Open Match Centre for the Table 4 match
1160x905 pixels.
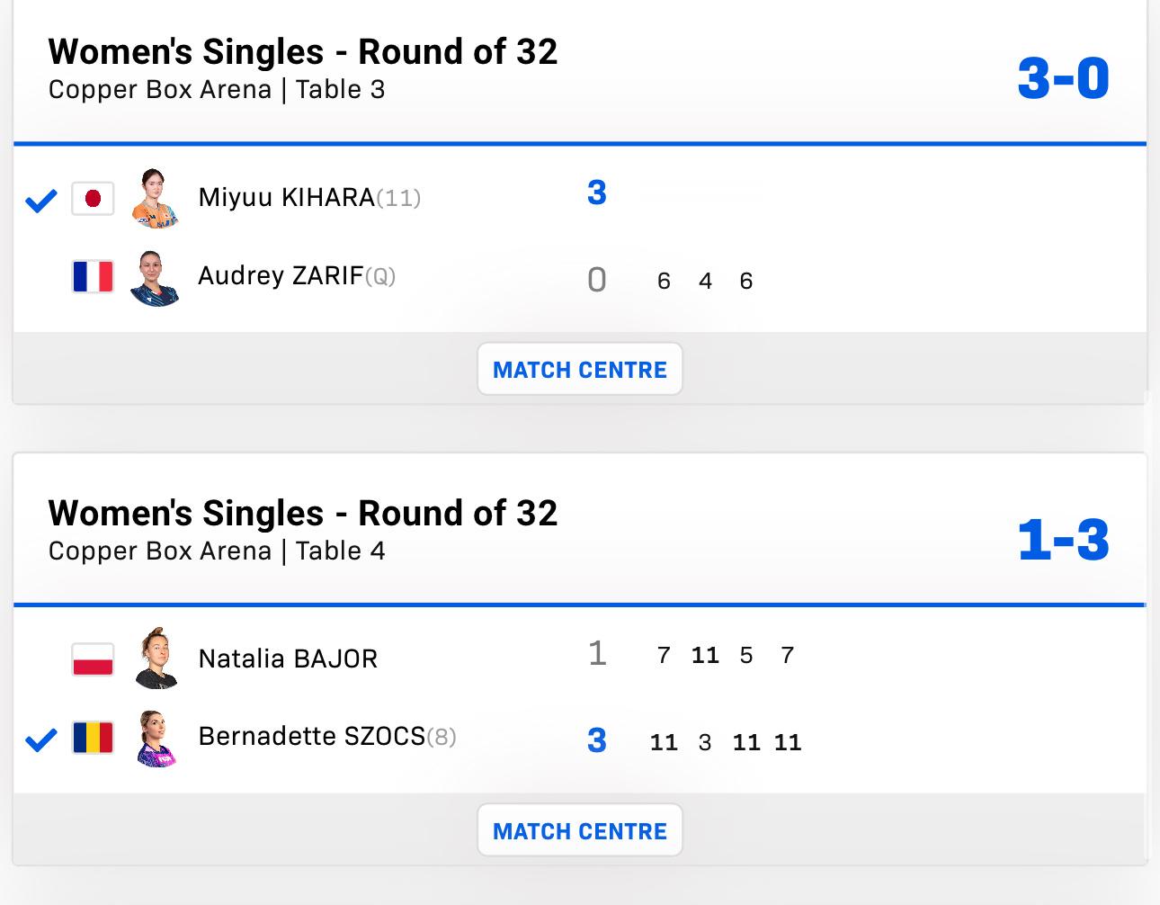pyautogui.click(x=580, y=830)
